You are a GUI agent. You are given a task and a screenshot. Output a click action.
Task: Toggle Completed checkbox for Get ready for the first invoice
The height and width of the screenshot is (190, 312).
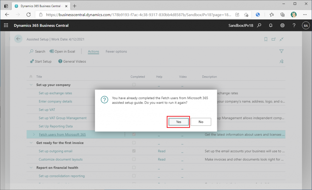pos(134,143)
